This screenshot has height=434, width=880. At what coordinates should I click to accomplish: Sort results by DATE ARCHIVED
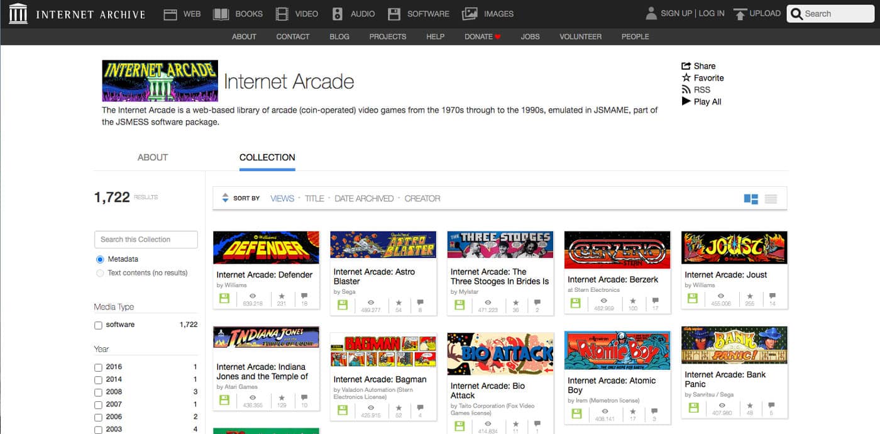click(x=364, y=198)
